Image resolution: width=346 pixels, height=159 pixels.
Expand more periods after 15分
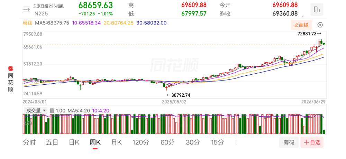click(x=236, y=142)
